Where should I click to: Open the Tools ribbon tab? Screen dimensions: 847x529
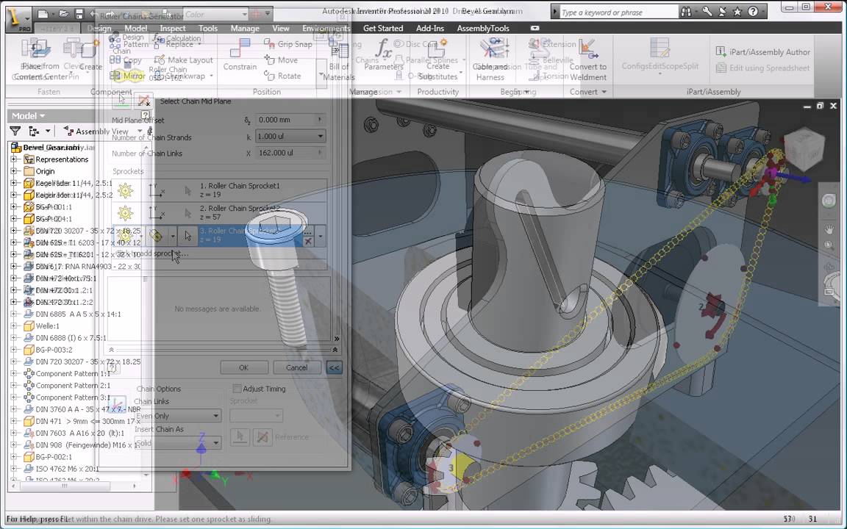coord(208,28)
